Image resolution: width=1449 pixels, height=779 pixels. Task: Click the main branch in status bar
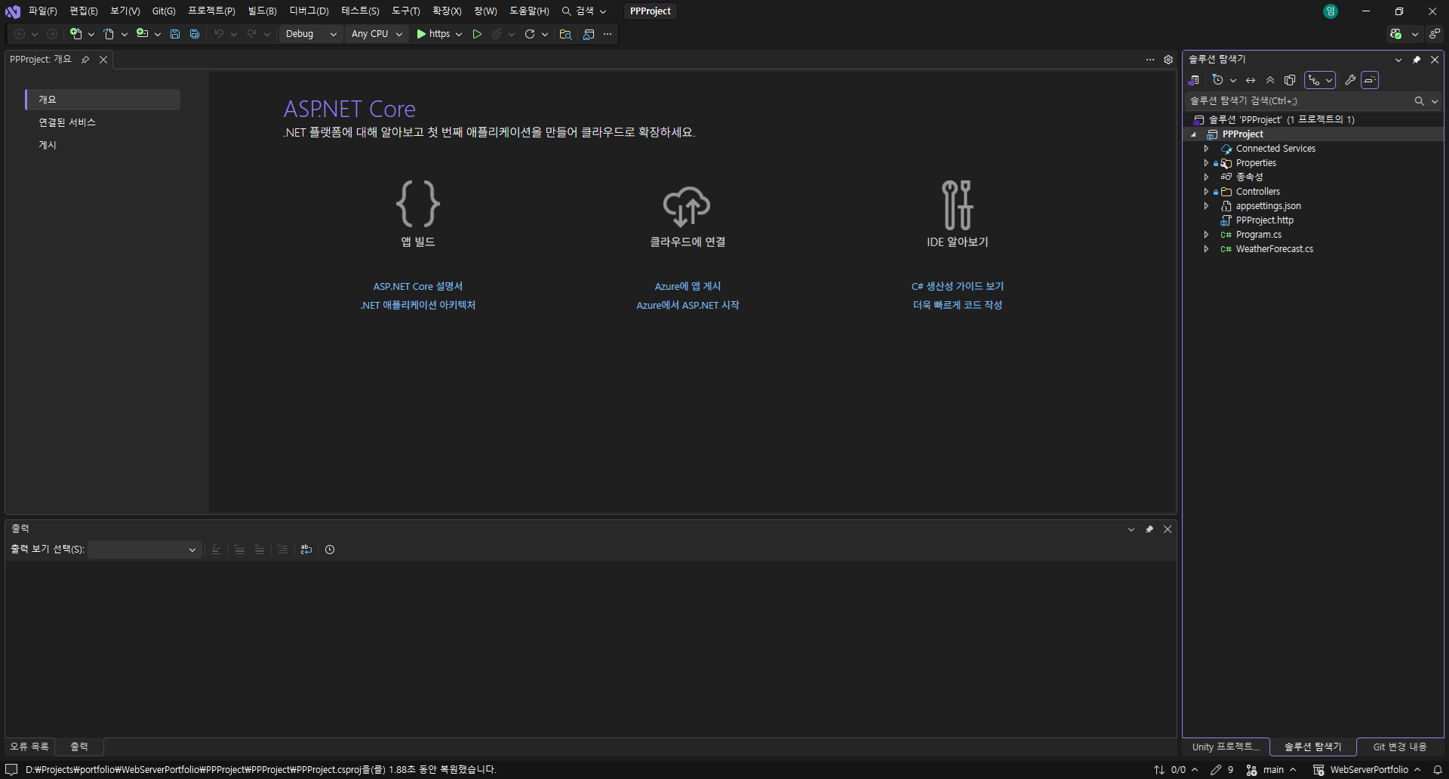pos(1272,770)
